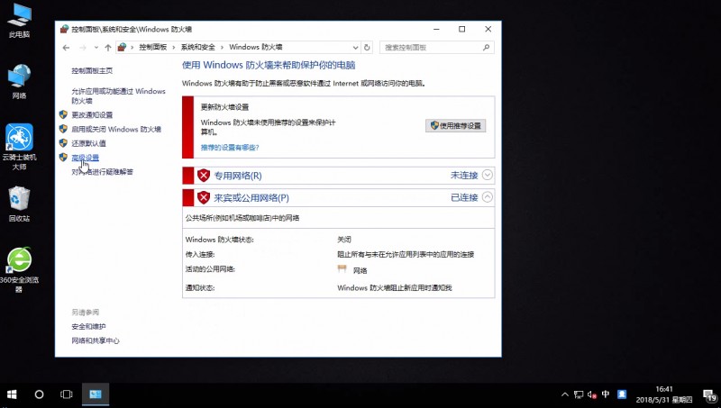The width and height of the screenshot is (721, 408).
Task: Open the 网络 desktop icon
Action: (x=19, y=81)
